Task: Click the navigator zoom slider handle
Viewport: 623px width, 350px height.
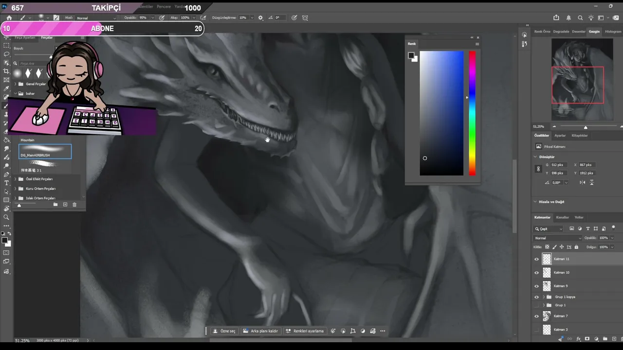Action: (586, 127)
